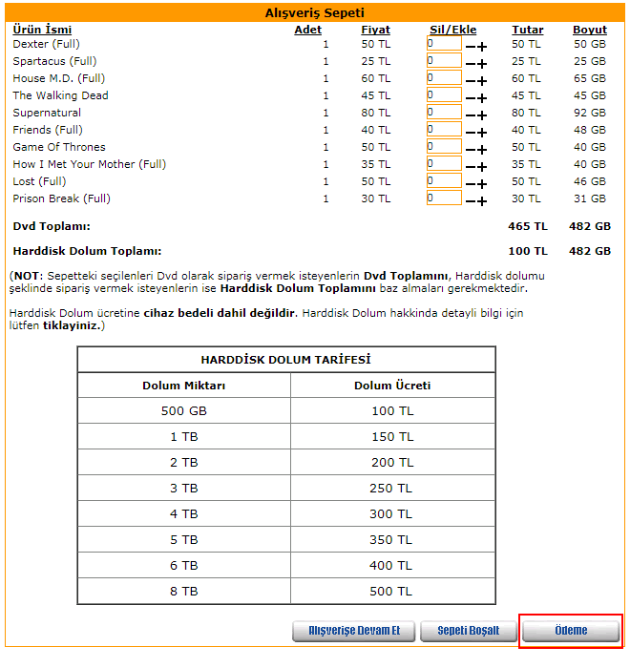Click the plus icon in House M.D. row

point(482,81)
